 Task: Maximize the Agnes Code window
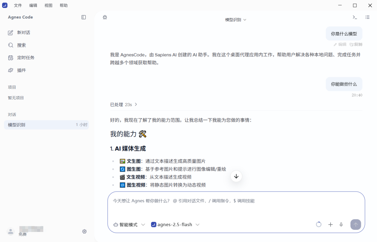355,5
